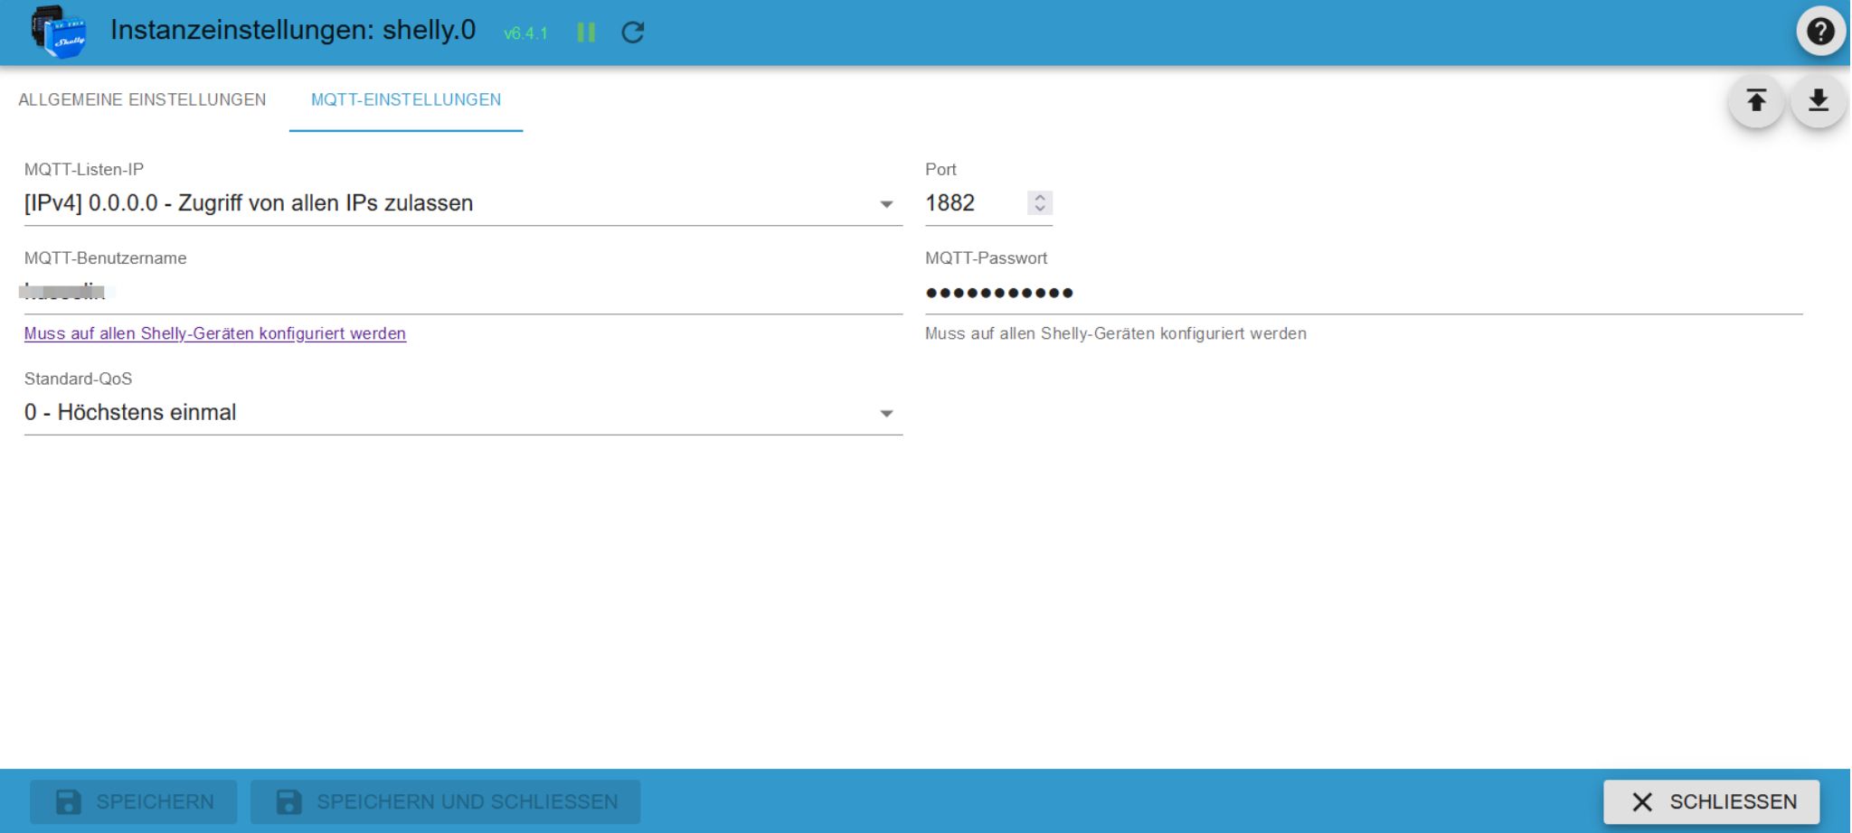The image size is (1852, 833).
Task: Switch to Allgemeine Einstellungen tab
Action: coord(142,99)
